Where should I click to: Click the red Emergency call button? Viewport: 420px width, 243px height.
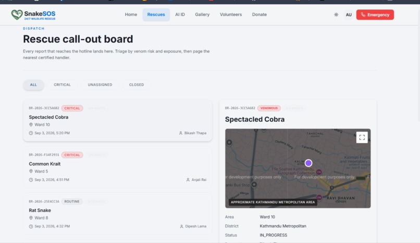[375, 15]
